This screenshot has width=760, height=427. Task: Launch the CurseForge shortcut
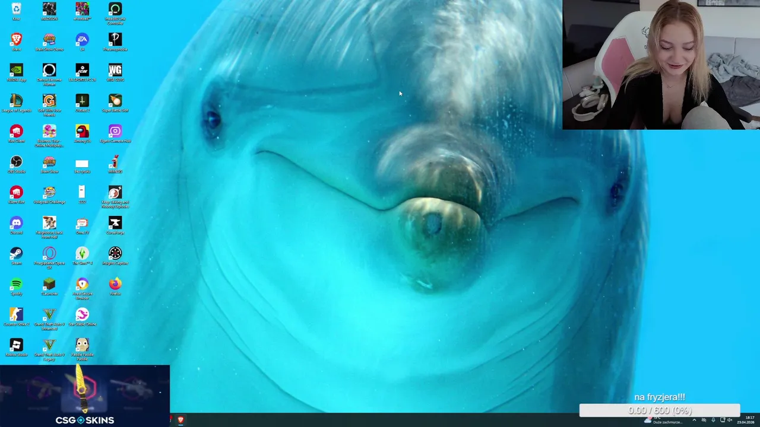(115, 225)
